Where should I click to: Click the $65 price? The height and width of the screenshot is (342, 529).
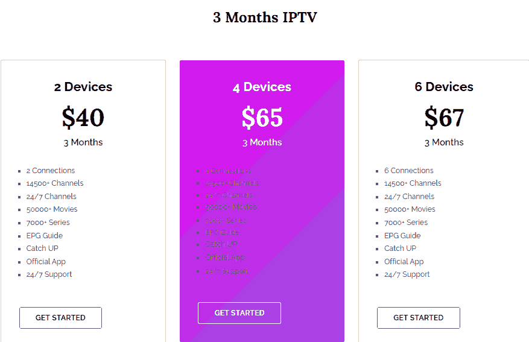[262, 118]
